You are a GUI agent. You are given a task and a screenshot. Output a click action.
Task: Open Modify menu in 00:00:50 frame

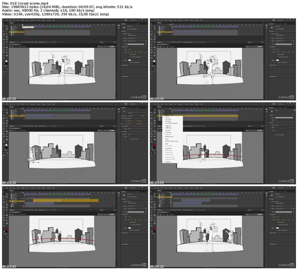(23, 20)
